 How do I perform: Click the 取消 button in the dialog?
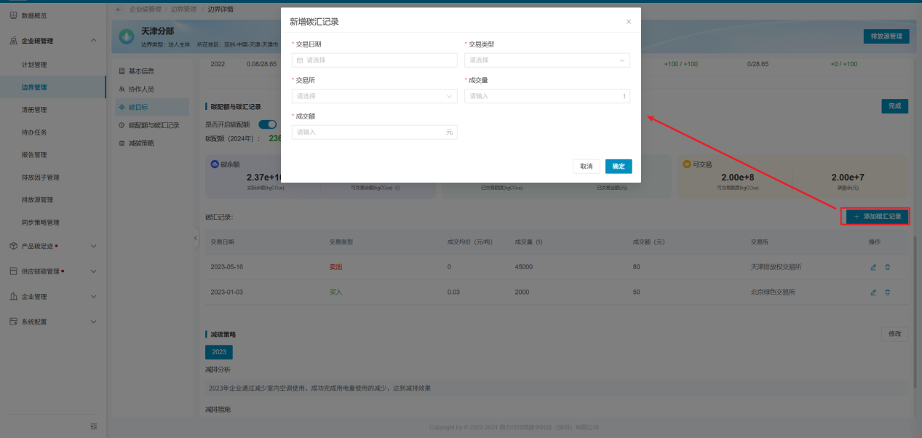[586, 167]
